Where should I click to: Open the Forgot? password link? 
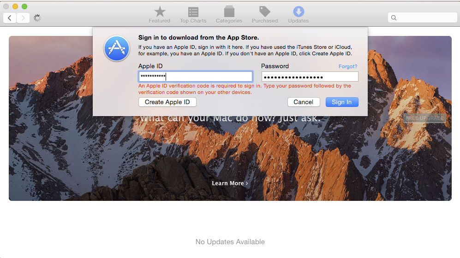(x=348, y=66)
